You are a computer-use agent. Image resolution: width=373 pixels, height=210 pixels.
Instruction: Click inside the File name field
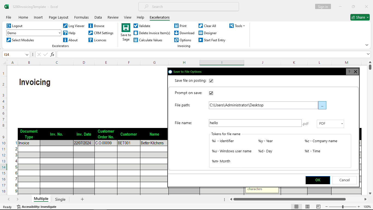tap(255, 123)
